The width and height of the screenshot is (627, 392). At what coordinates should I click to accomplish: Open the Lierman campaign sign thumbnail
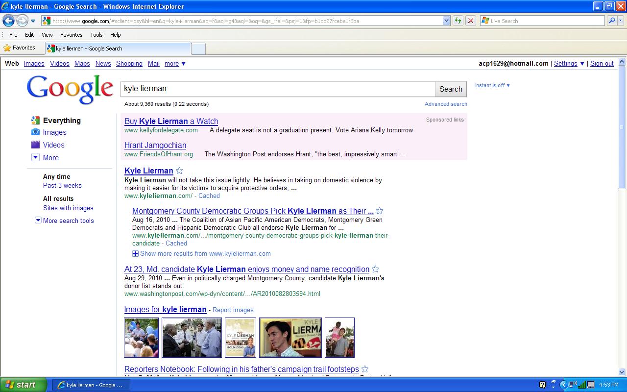(x=290, y=338)
